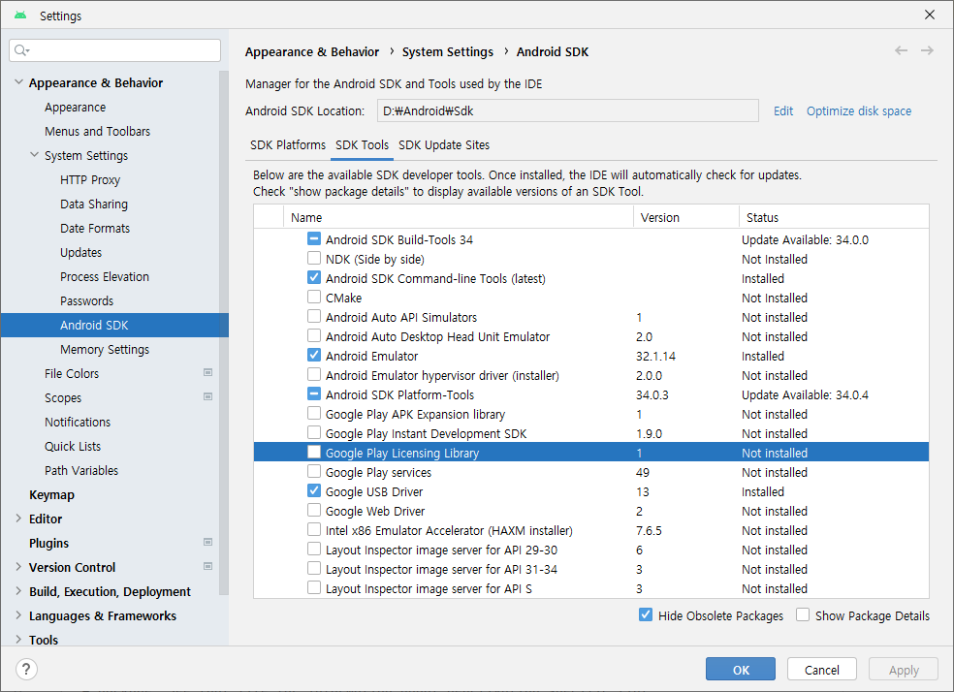Expand the Version Control tree node
Screen dimensions: 954x692
click(x=18, y=567)
